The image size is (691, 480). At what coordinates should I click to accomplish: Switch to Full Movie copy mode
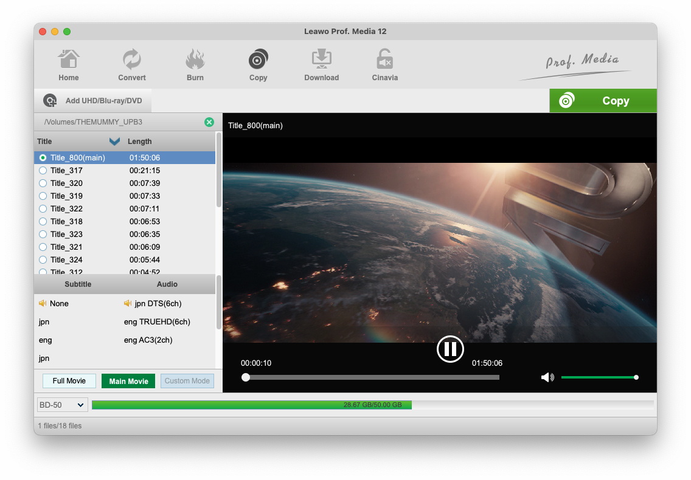point(69,381)
